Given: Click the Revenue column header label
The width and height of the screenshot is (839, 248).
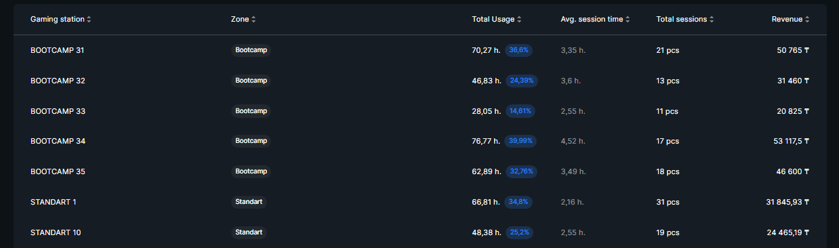Looking at the screenshot, I should point(787,20).
